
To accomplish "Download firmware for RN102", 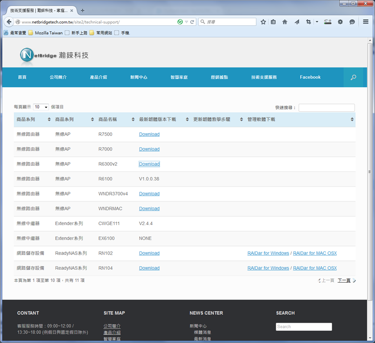I will 149,253.
